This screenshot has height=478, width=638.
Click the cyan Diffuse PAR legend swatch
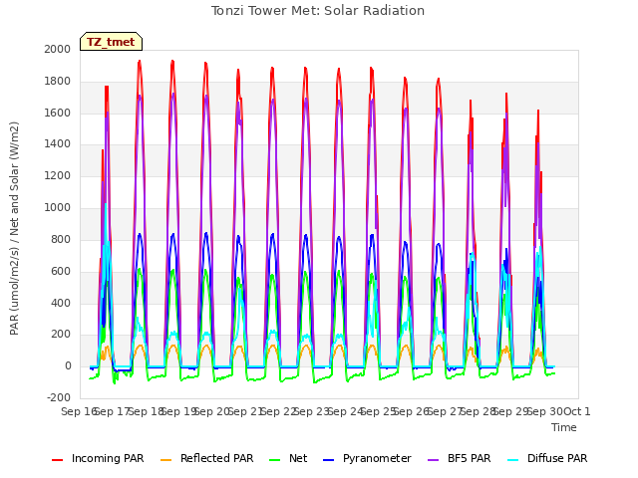(513, 460)
